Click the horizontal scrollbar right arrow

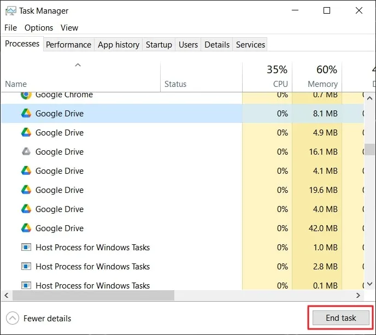click(x=359, y=295)
